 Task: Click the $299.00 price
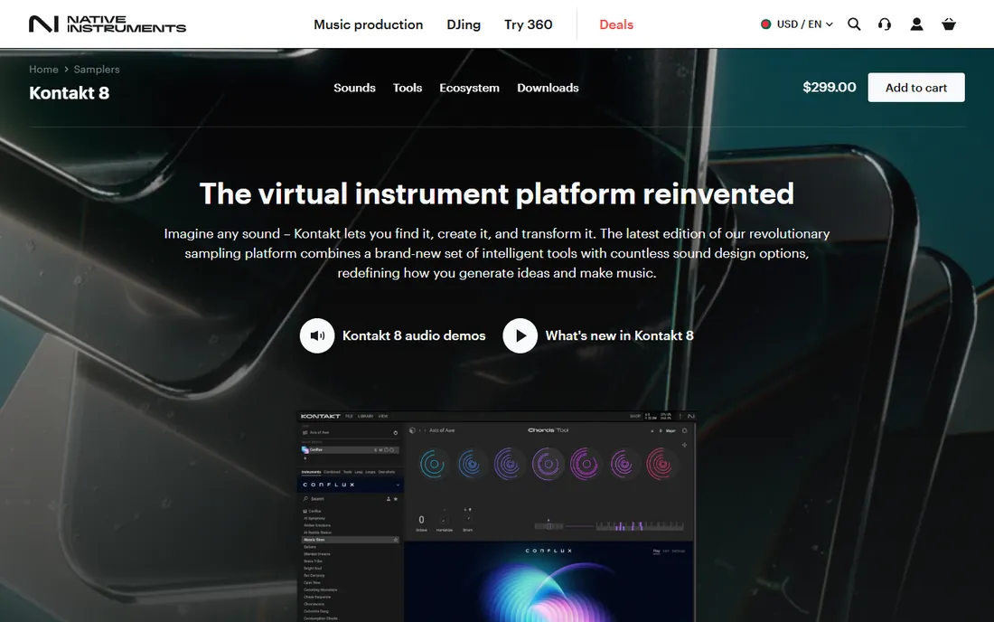pyautogui.click(x=830, y=88)
